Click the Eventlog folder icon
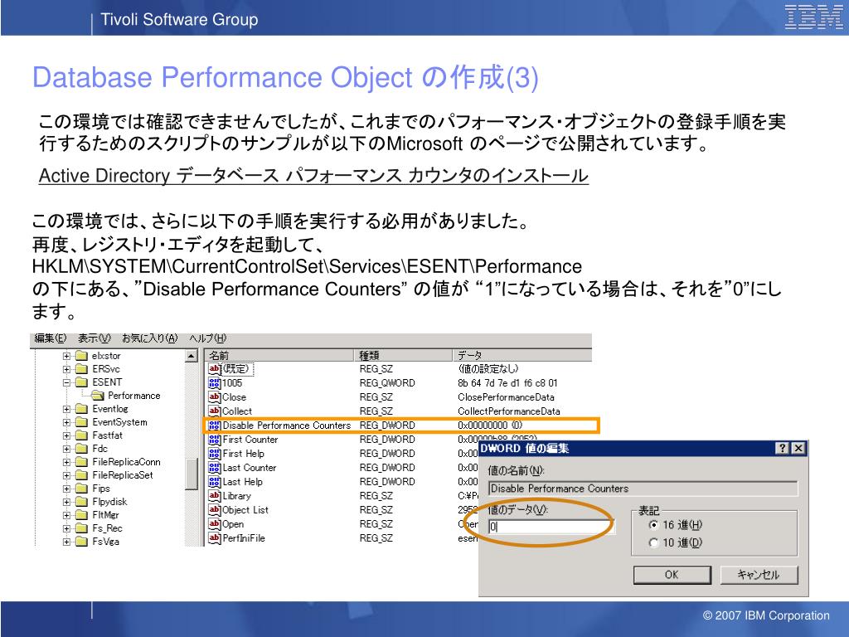 click(82, 409)
